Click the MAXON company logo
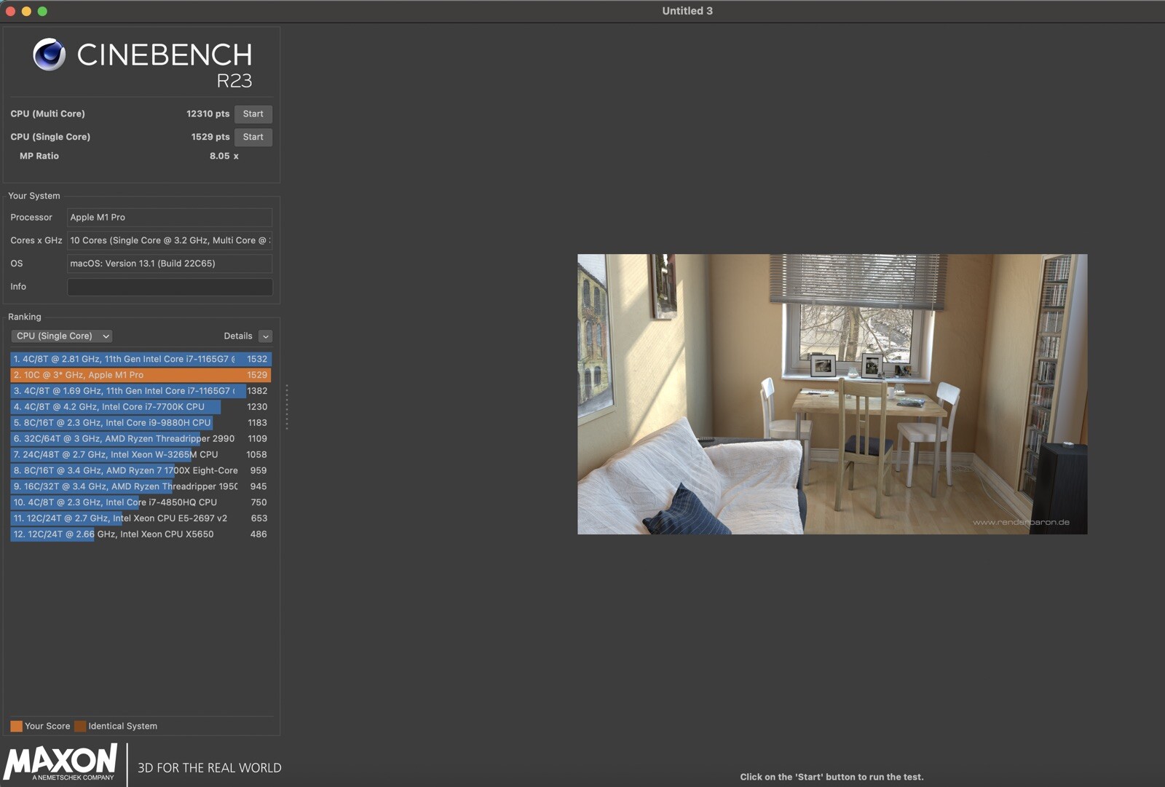This screenshot has width=1165, height=787. point(60,762)
